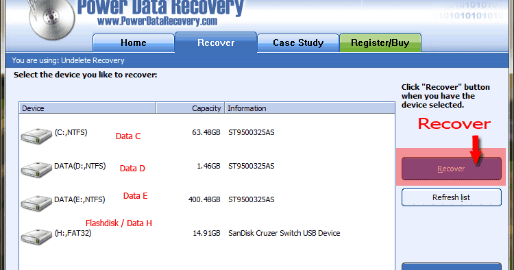
Task: Click ST9500325AS in the C: row
Action: pos(252,132)
